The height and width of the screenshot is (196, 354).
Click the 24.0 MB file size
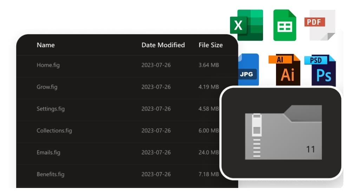[x=209, y=153]
